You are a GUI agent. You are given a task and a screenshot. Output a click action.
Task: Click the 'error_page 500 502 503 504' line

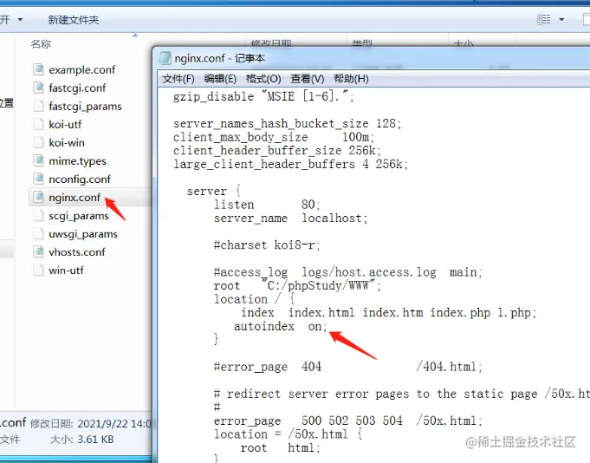347,421
